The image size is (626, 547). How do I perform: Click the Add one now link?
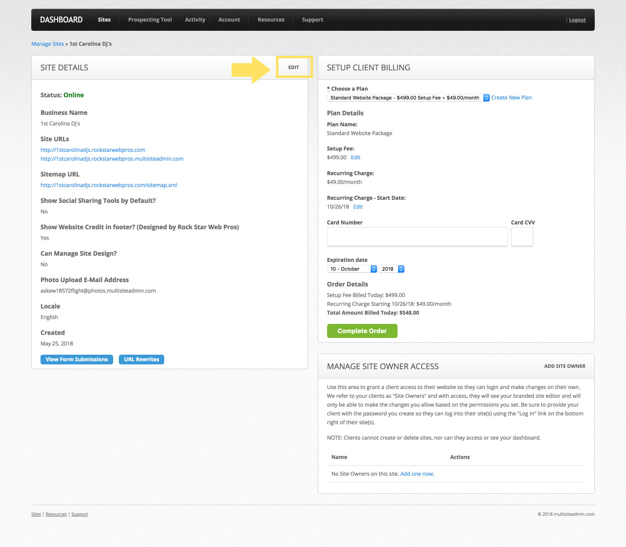(417, 474)
